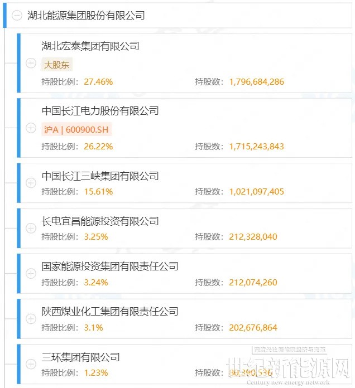This screenshot has height=388, width=355.
Task: Select the 27.46% shareholding ratio value
Action: point(98,81)
